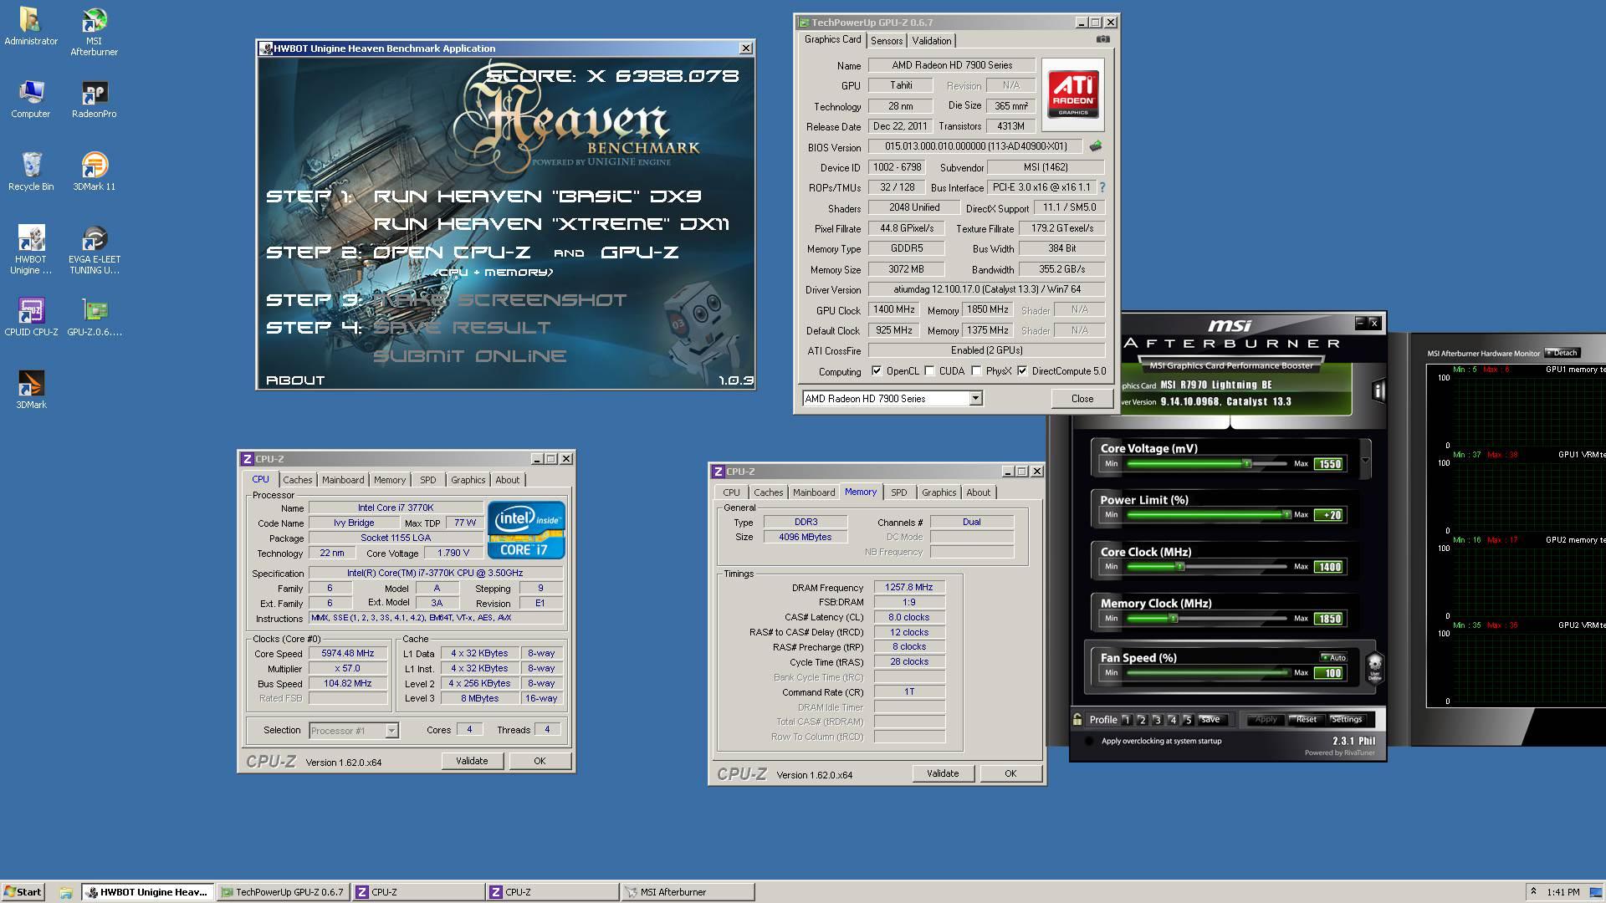Toggle the CUDA checkbox in GPU-Z
The height and width of the screenshot is (903, 1606).
929,371
